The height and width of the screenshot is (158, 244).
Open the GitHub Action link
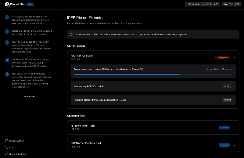(16, 141)
